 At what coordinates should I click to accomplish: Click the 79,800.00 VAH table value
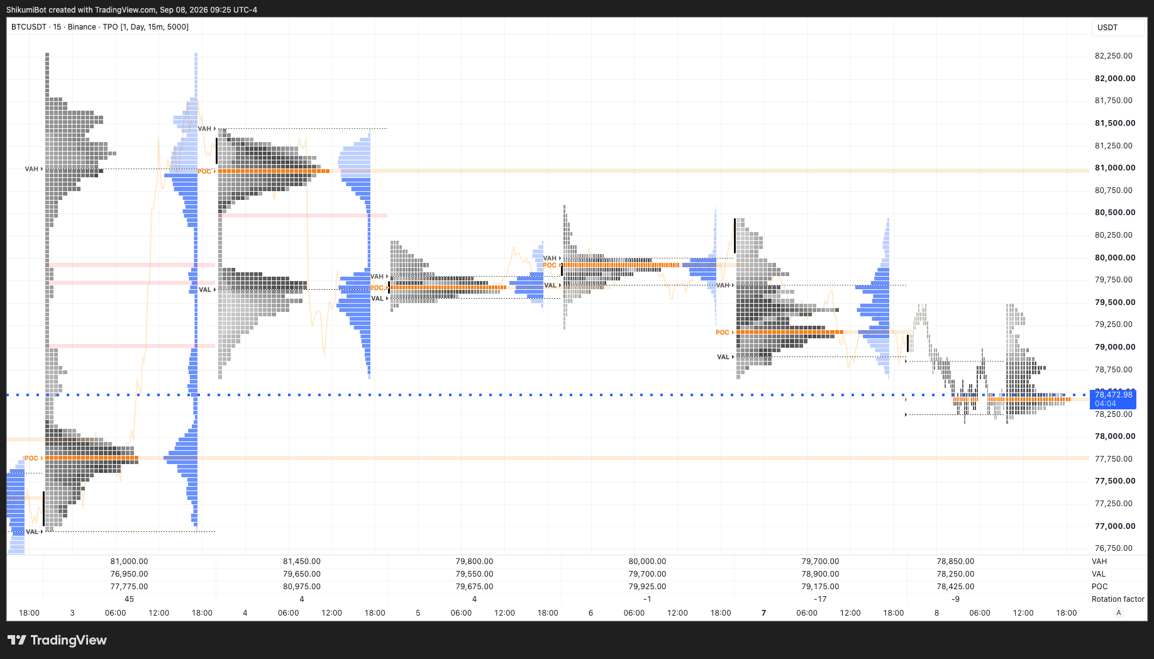[474, 562]
